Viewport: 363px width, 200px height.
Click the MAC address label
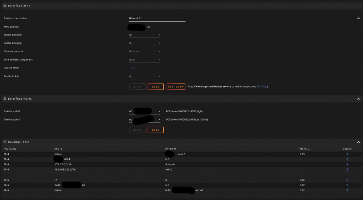pos(11,27)
